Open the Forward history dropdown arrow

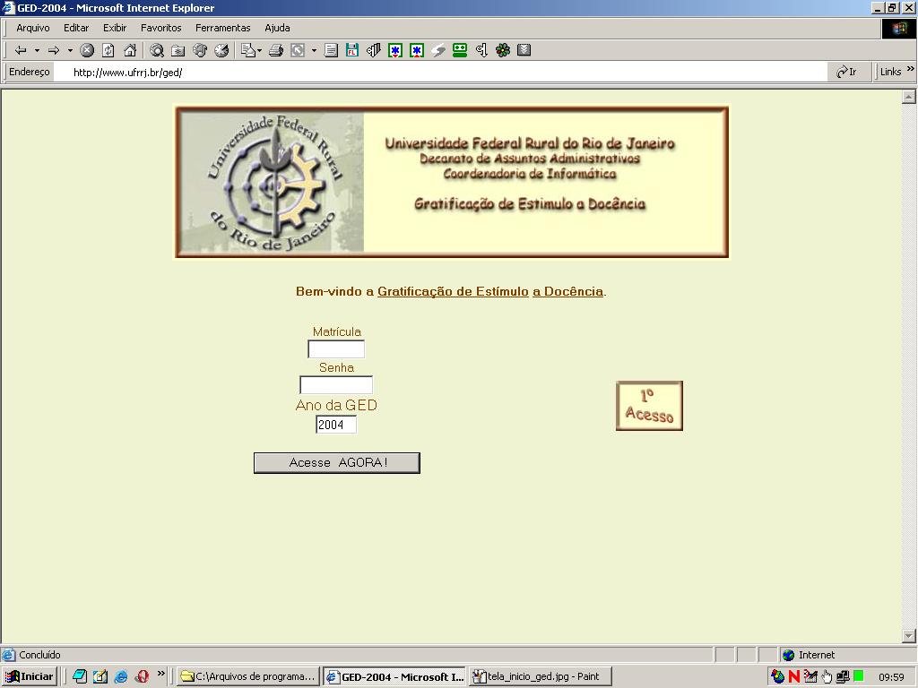coord(70,50)
